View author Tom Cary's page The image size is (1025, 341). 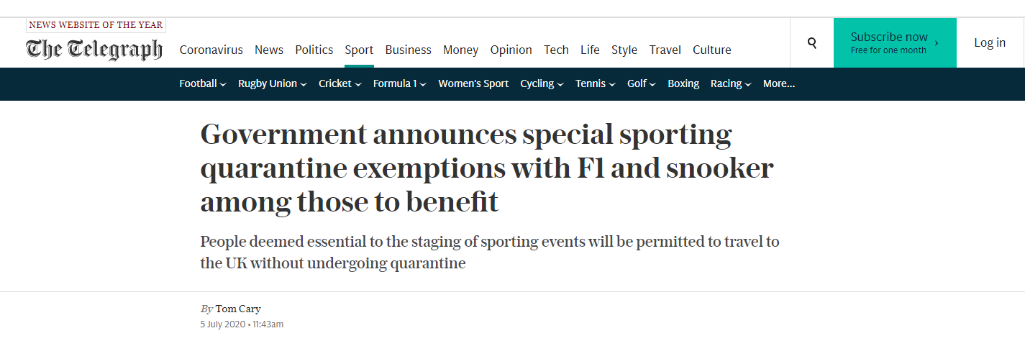[238, 309]
